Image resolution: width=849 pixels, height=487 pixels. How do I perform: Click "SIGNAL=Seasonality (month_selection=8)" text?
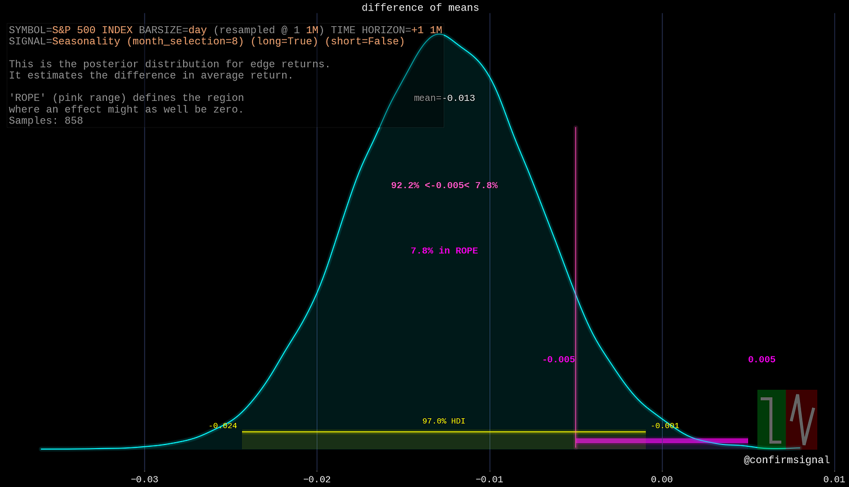tap(126, 41)
